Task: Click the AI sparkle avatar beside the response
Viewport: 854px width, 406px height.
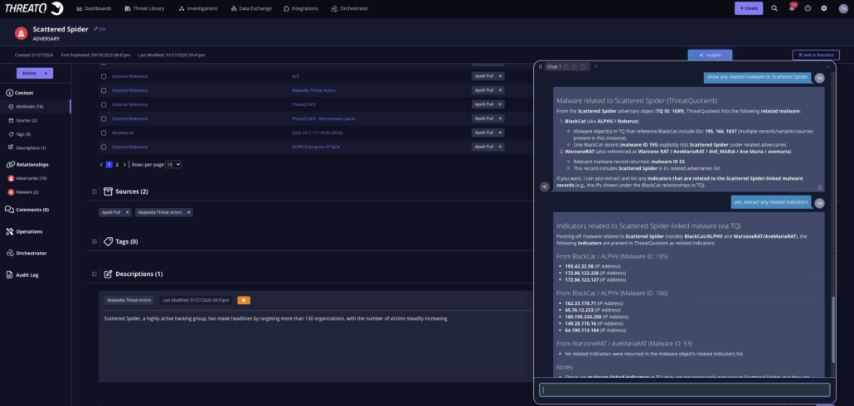Action: pos(544,186)
